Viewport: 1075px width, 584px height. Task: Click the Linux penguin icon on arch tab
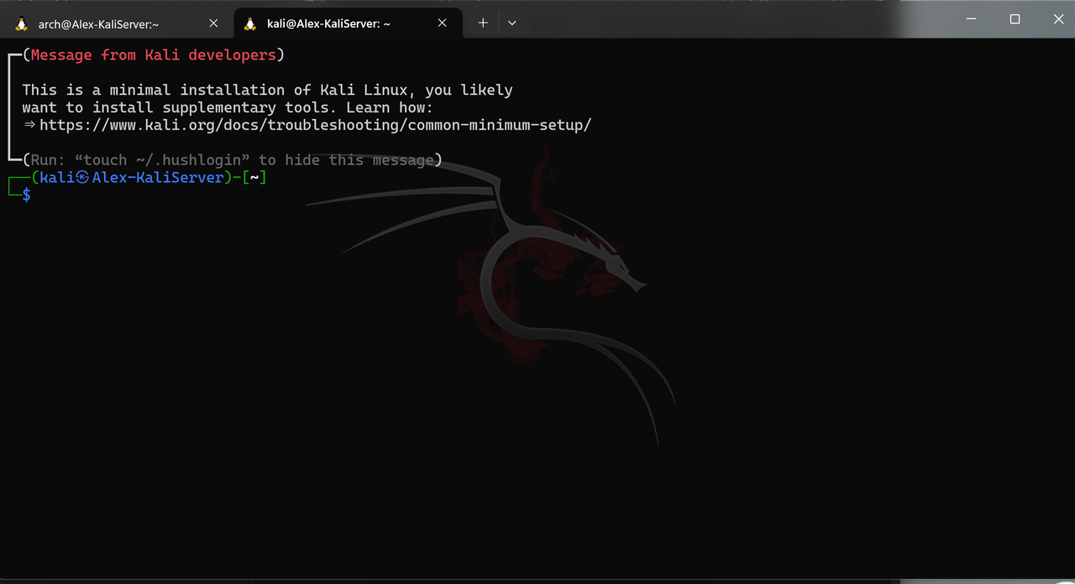(x=21, y=23)
